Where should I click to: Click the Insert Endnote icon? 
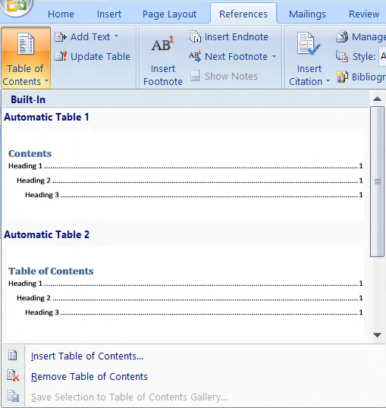point(195,36)
